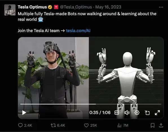This screenshot has width=168, height=132.
Task: Like the post with the heart icon
Action: pyautogui.click(x=86, y=125)
